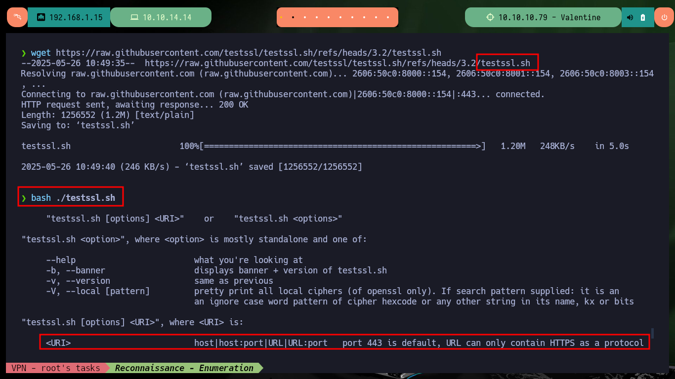Viewport: 675px width, 379px height.
Task: Click the 'Resolving raw.githubusercontent.com' line
Action: pyautogui.click(x=337, y=74)
